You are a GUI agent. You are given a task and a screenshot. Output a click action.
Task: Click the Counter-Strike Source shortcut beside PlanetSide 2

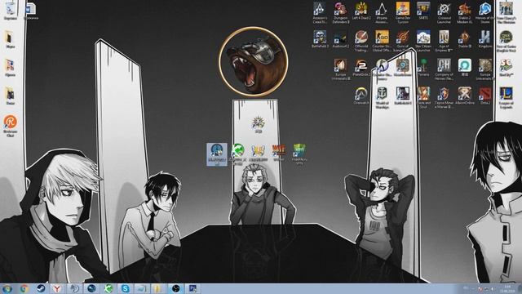click(x=382, y=69)
